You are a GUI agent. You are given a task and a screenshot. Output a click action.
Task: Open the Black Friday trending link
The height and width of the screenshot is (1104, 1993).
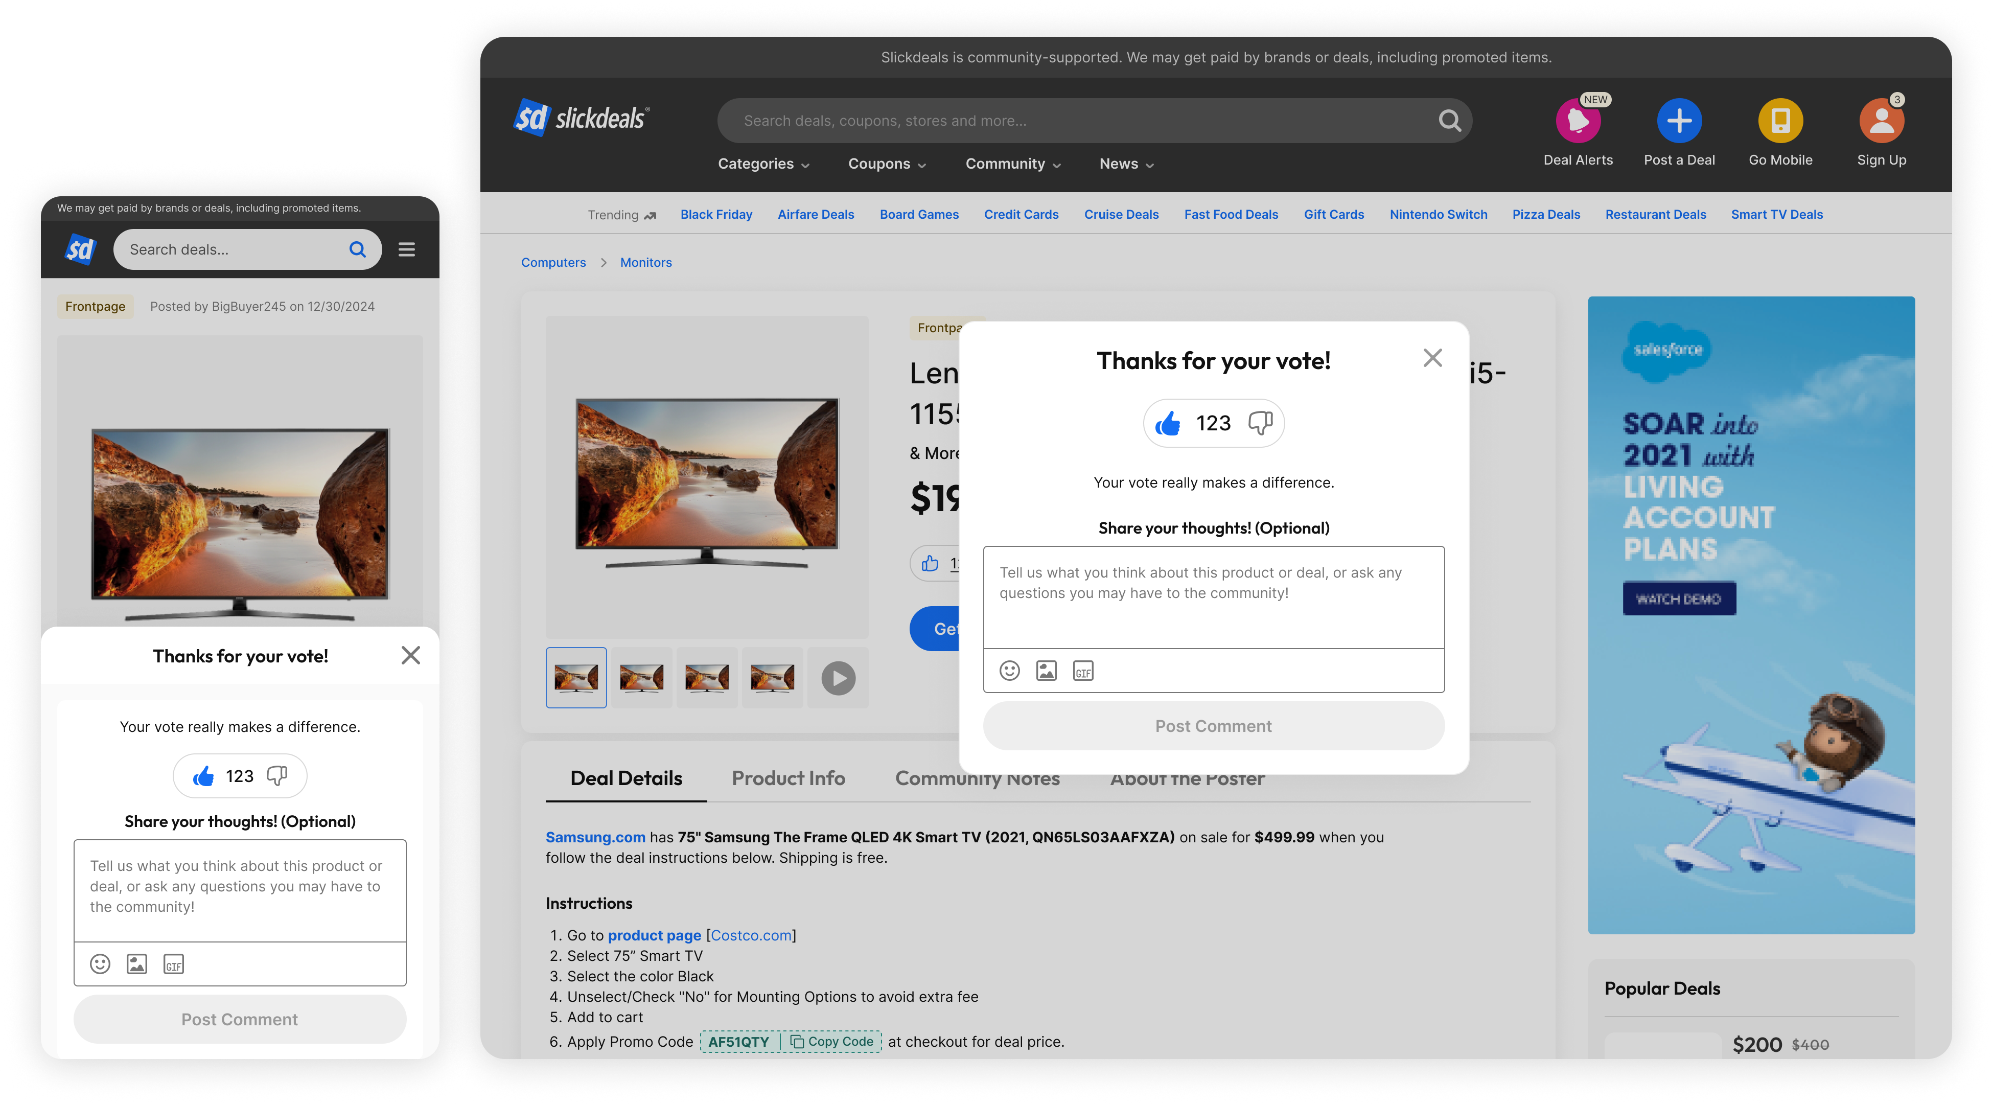[x=715, y=214]
